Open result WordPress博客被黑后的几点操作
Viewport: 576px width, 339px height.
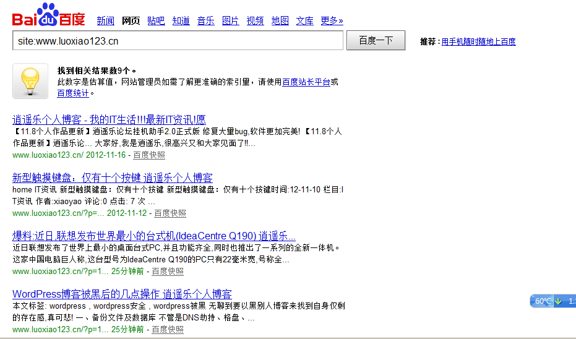[x=122, y=294]
